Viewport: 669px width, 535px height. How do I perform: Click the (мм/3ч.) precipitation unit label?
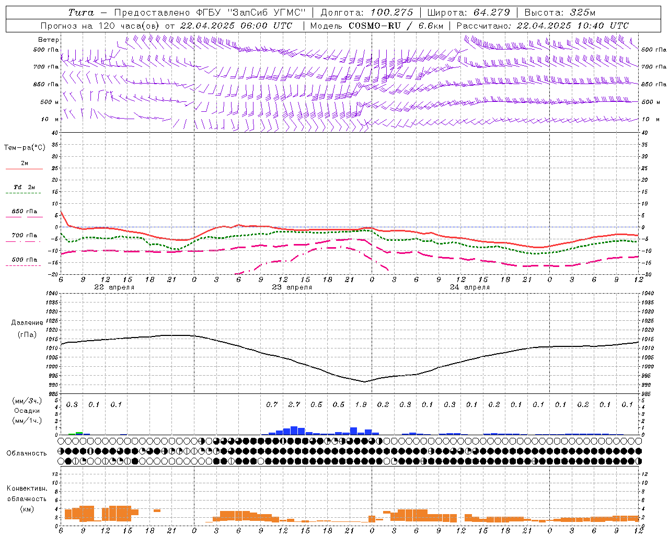pos(26,401)
